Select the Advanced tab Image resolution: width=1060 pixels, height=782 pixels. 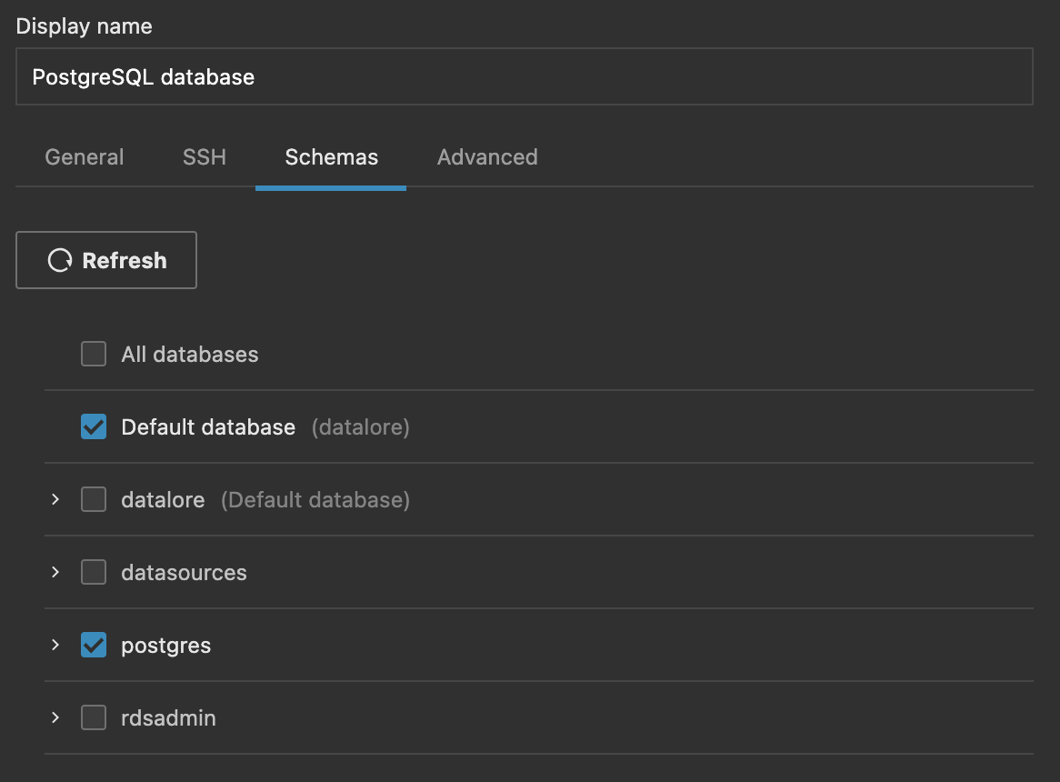tap(487, 156)
